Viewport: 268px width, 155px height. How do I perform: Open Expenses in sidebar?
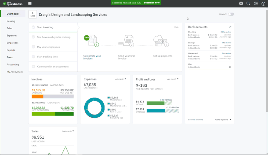[x=12, y=35]
